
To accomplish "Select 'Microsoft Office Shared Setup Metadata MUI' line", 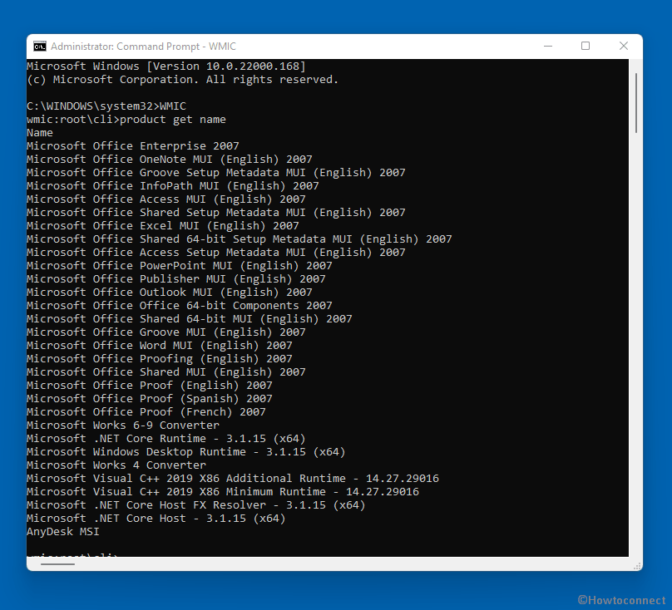I will tap(216, 213).
